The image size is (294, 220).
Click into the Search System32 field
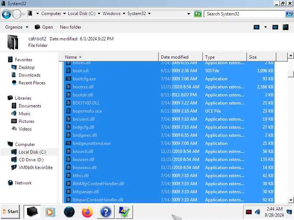(244, 14)
